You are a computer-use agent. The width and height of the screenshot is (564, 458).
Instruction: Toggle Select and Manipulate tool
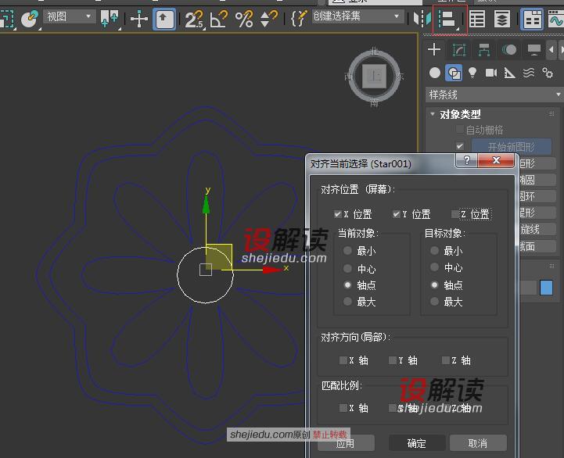[138, 18]
